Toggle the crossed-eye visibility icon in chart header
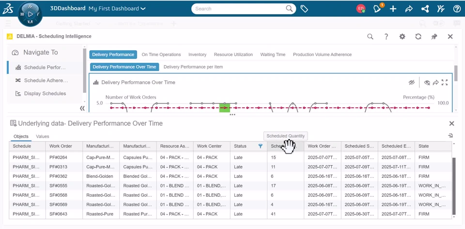The image size is (465, 229). [411, 83]
